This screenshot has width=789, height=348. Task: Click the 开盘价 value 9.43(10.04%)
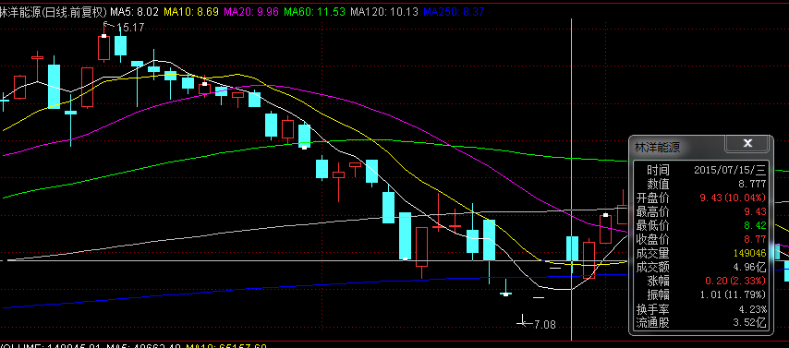click(x=734, y=198)
